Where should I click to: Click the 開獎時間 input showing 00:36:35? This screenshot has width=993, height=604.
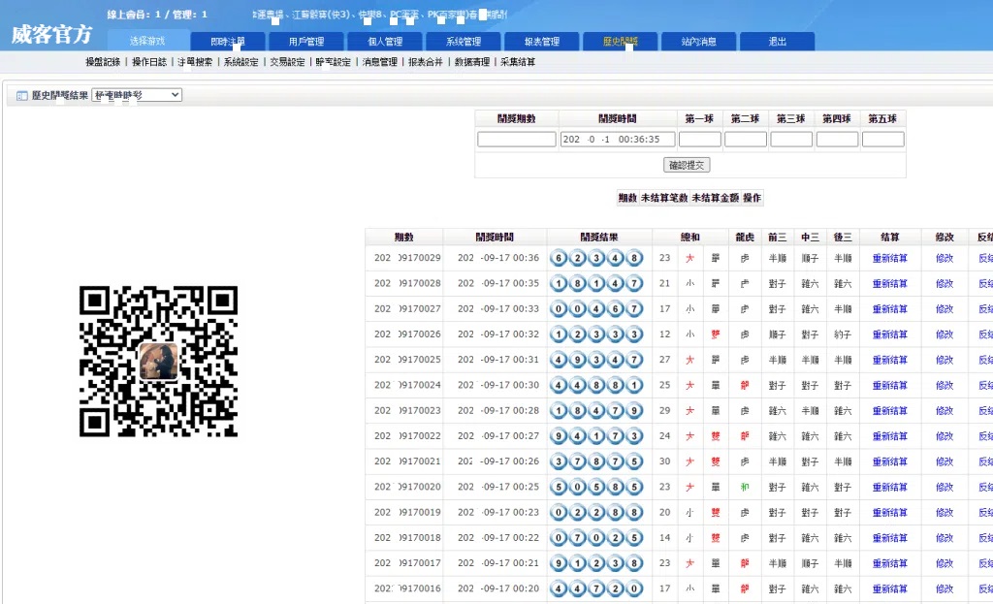618,140
